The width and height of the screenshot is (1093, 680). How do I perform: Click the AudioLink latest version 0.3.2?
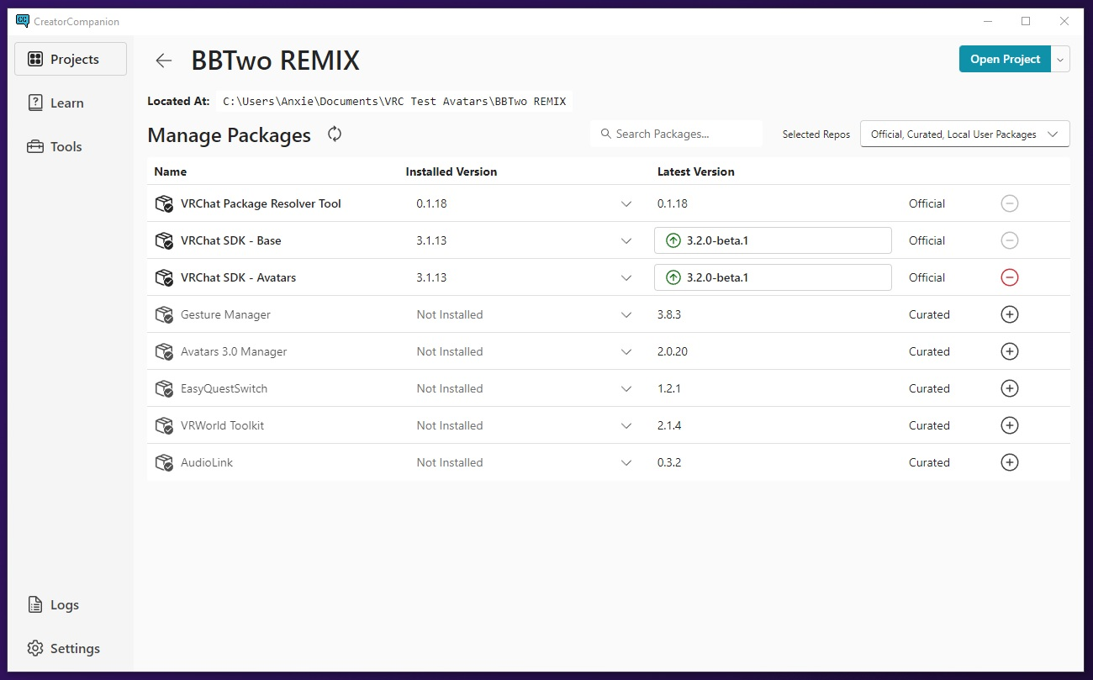click(x=671, y=462)
